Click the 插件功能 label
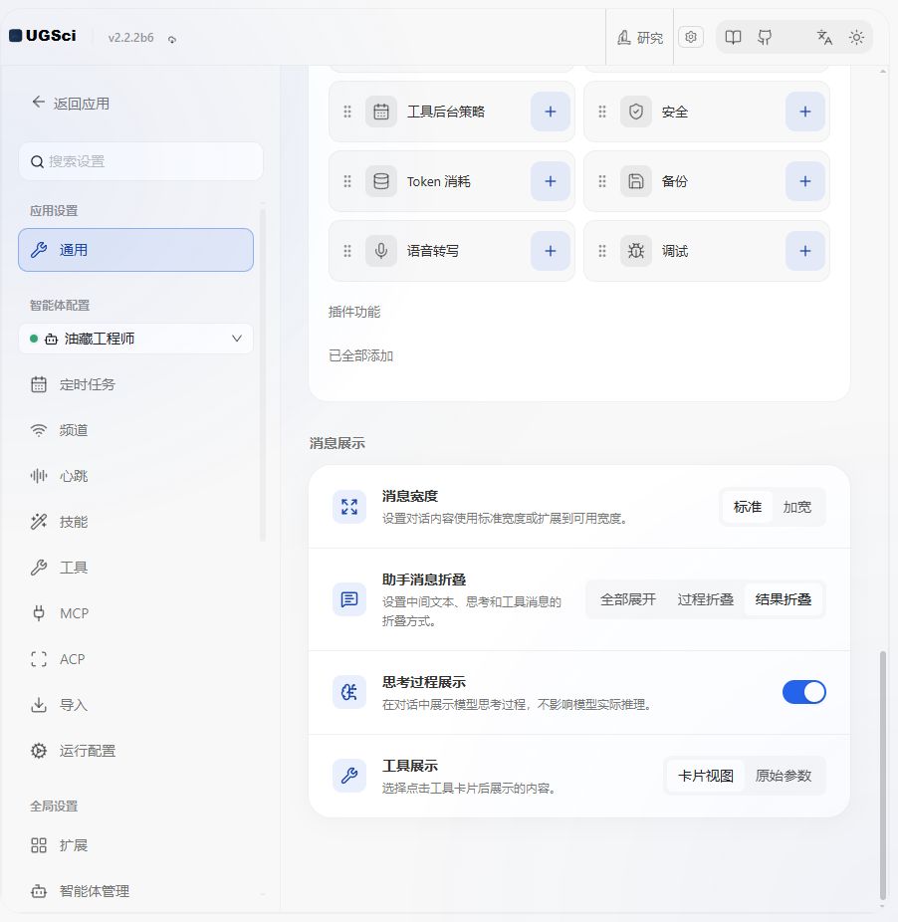 pyautogui.click(x=354, y=312)
